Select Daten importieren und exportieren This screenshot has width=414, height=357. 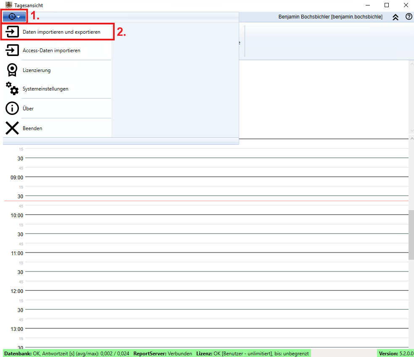[x=61, y=32]
